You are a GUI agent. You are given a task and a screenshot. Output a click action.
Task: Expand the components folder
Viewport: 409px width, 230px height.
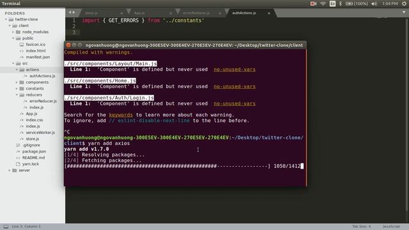pyautogui.click(x=17, y=82)
